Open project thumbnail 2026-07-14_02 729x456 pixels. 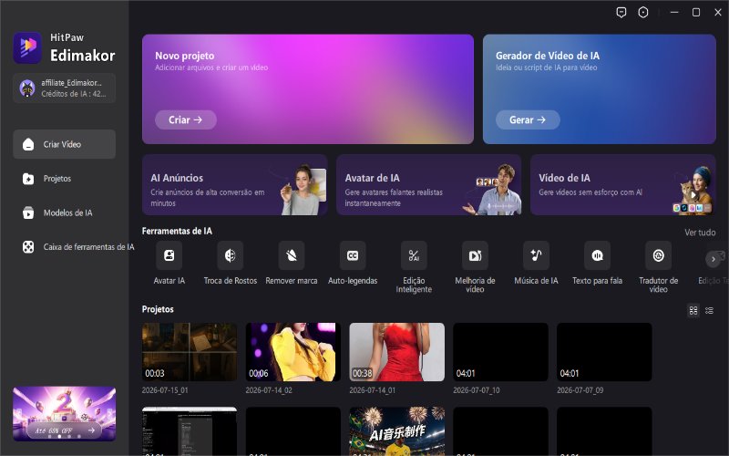pos(293,352)
